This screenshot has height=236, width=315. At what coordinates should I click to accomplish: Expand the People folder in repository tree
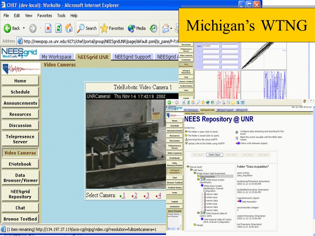(195, 225)
